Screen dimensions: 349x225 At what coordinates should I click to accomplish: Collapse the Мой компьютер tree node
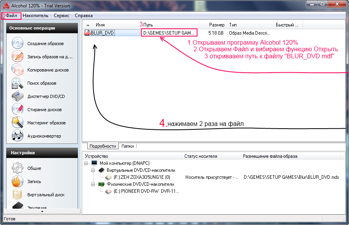[x=86, y=163]
